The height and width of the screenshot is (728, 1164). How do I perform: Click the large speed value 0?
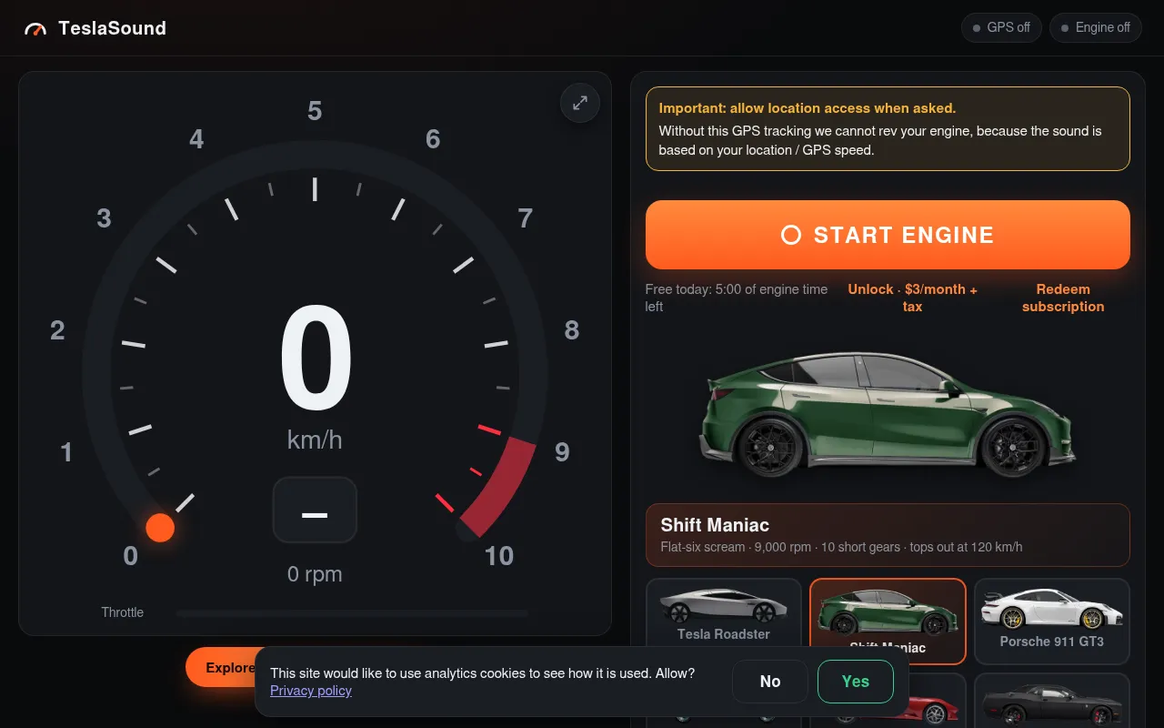click(x=316, y=359)
